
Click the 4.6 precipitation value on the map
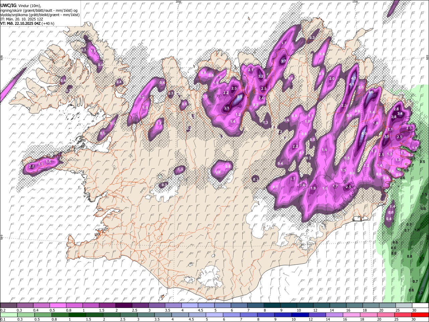pos(371,92)
